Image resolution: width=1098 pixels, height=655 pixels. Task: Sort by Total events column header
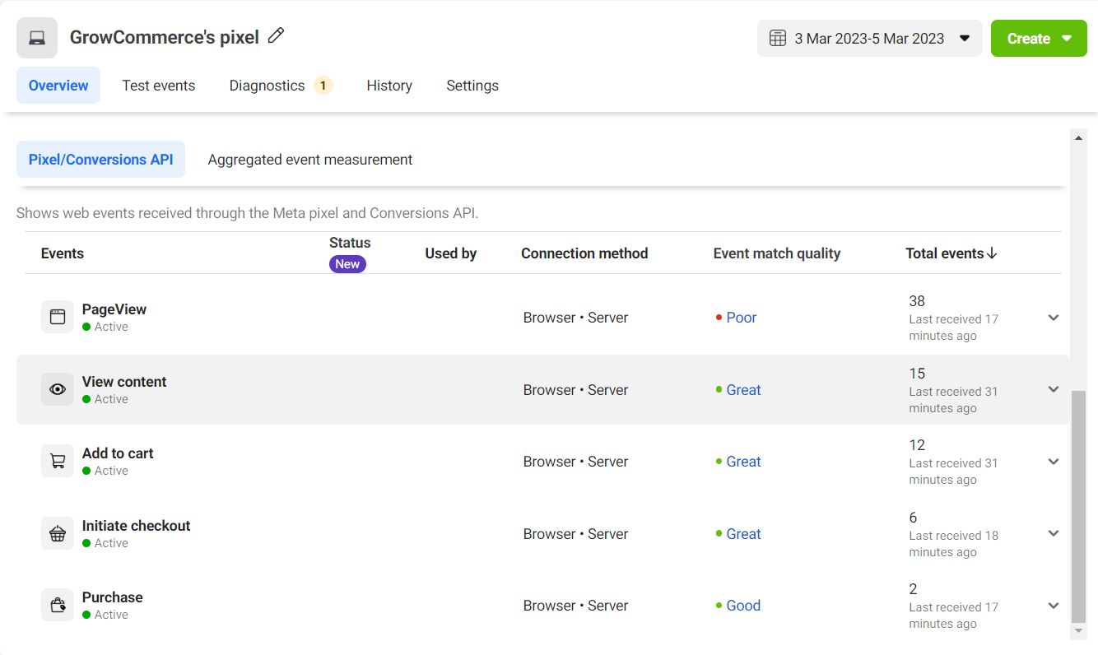(x=951, y=253)
